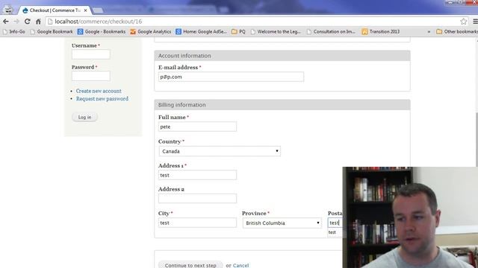Show more bookmarks via the chevron

tap(429, 31)
